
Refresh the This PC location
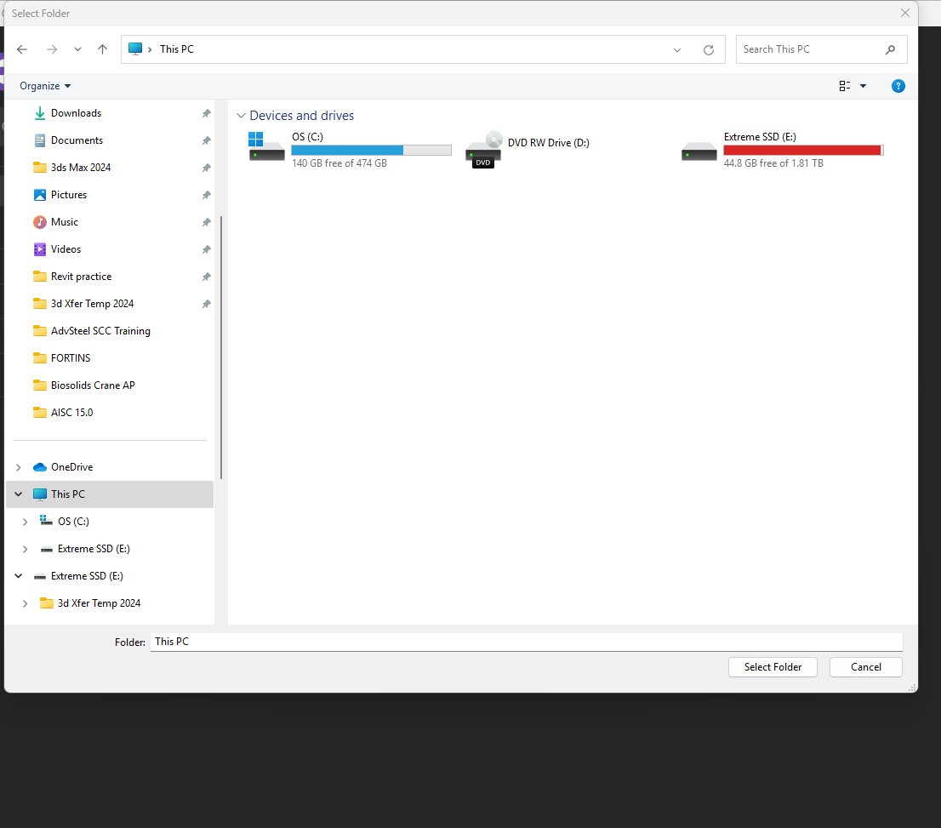708,50
